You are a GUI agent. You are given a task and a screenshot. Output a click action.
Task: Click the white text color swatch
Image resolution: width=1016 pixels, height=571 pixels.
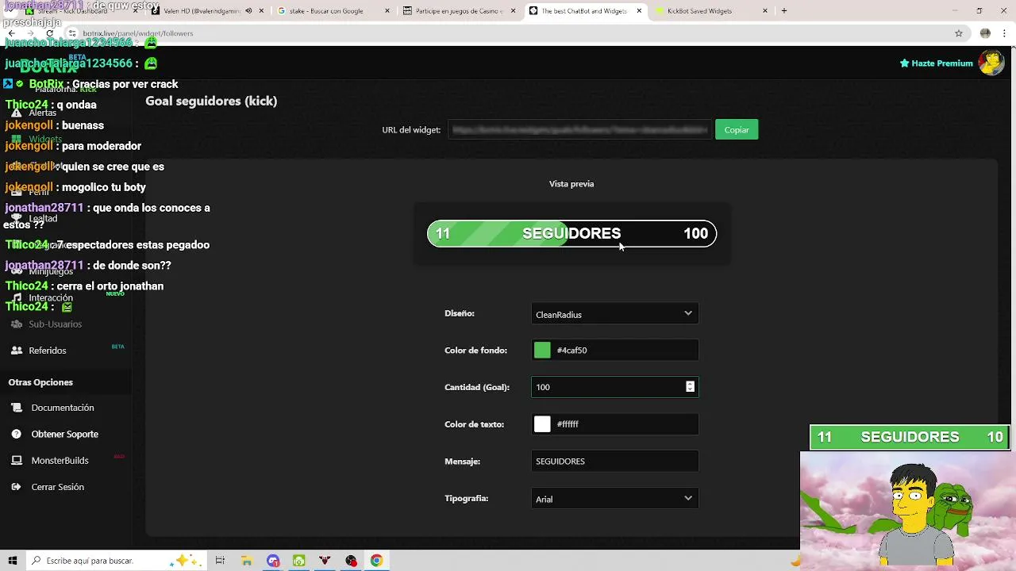coord(542,424)
